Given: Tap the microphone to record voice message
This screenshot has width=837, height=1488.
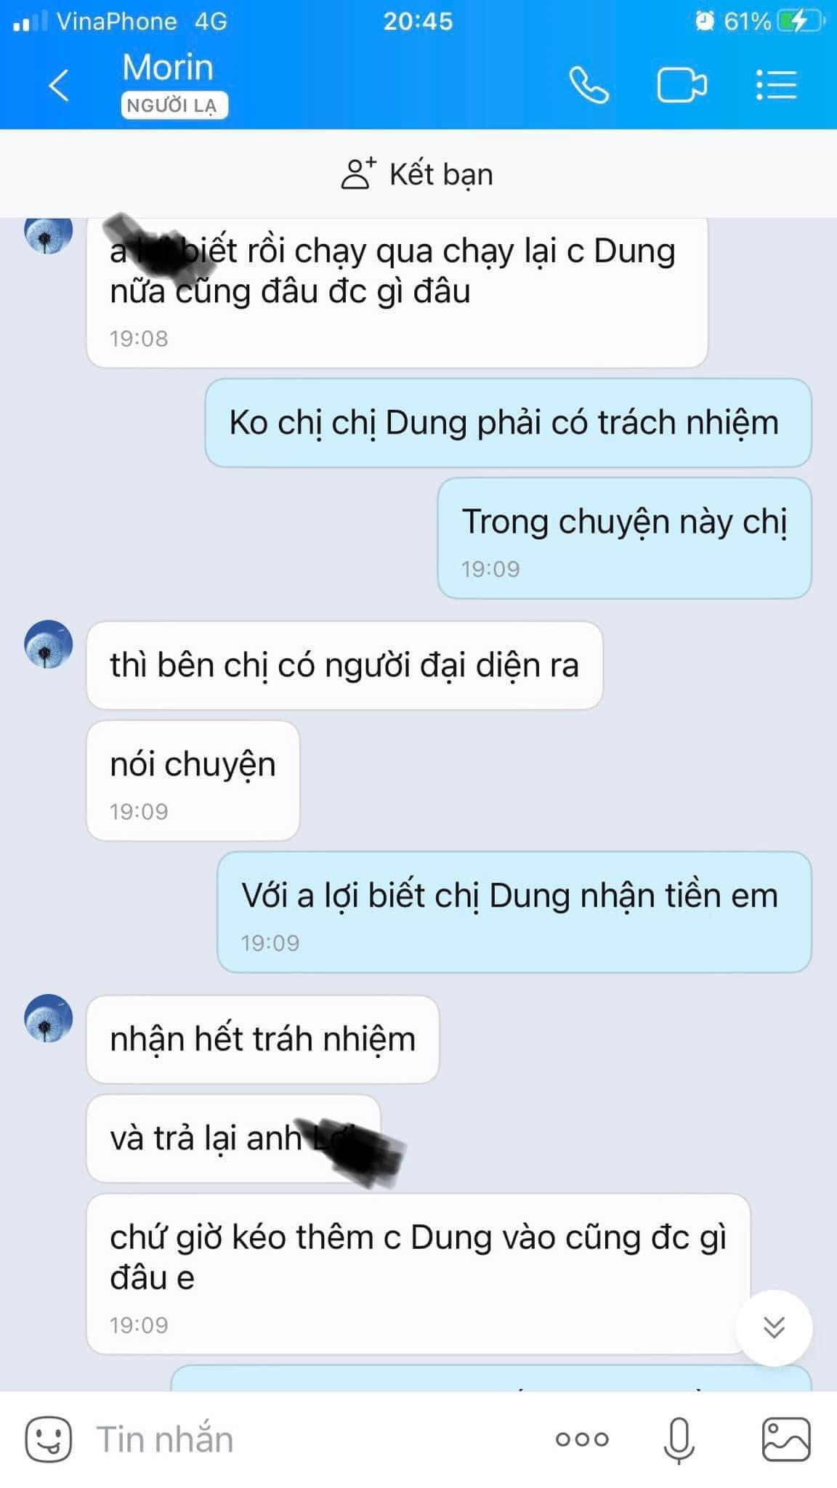Looking at the screenshot, I should click(x=679, y=1439).
